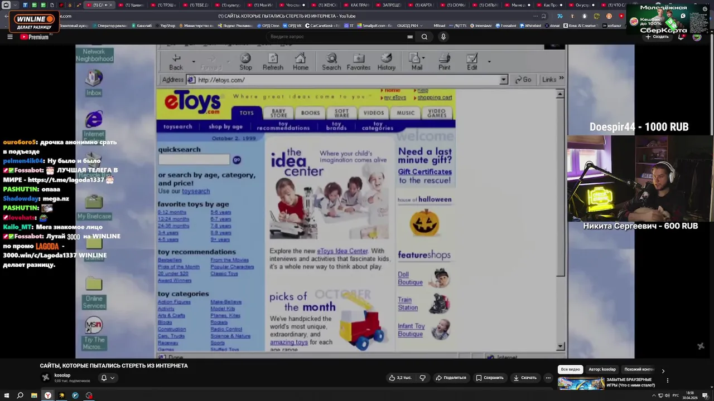
Task: Switch to the (1) ТРЭШ browser tab
Action: coord(165,5)
